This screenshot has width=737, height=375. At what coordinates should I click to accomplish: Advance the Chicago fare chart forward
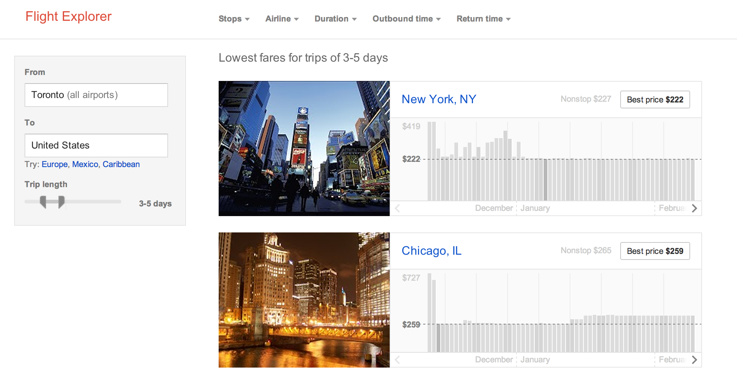pos(695,359)
